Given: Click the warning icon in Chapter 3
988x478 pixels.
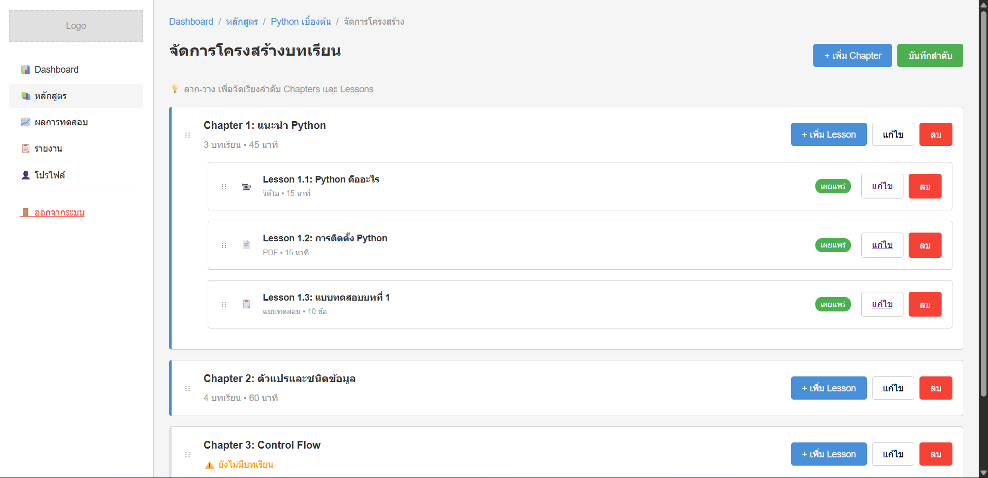Looking at the screenshot, I should click(209, 464).
